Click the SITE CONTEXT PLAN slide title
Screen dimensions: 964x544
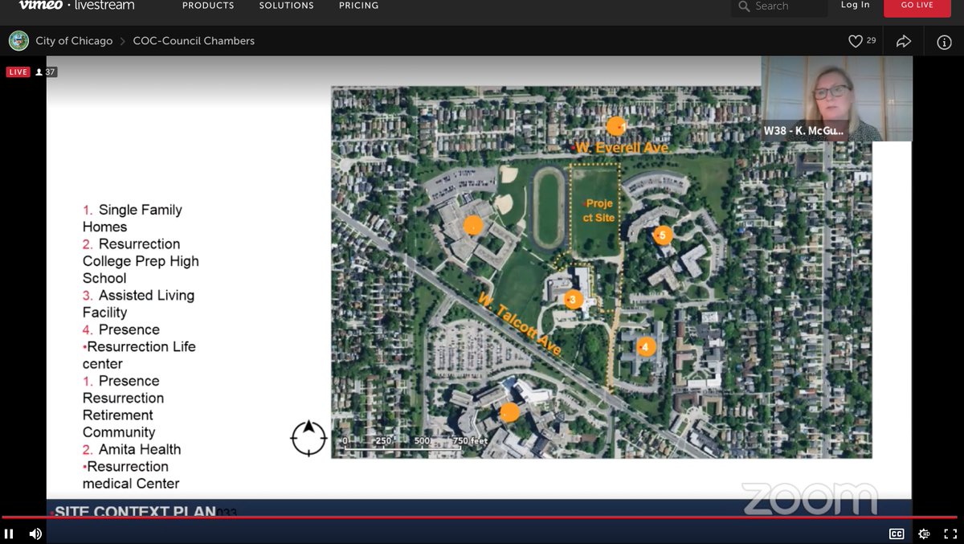pyautogui.click(x=136, y=512)
